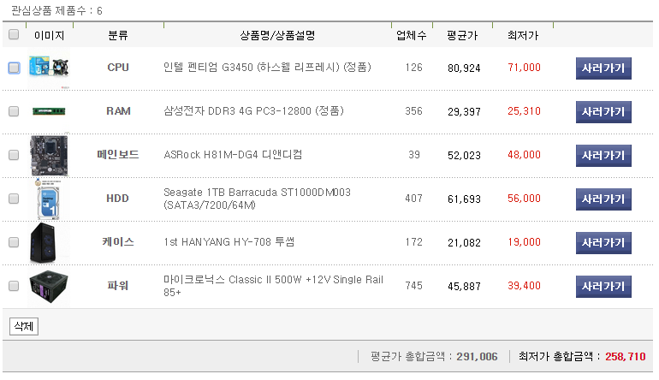The image size is (659, 380).
Task: Click the Seagate HDD product image
Action: pyautogui.click(x=49, y=200)
